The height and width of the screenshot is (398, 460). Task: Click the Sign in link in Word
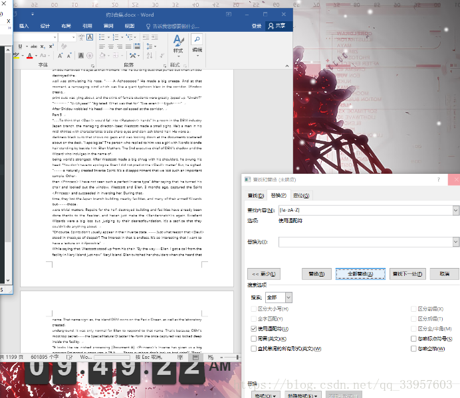pos(256,26)
